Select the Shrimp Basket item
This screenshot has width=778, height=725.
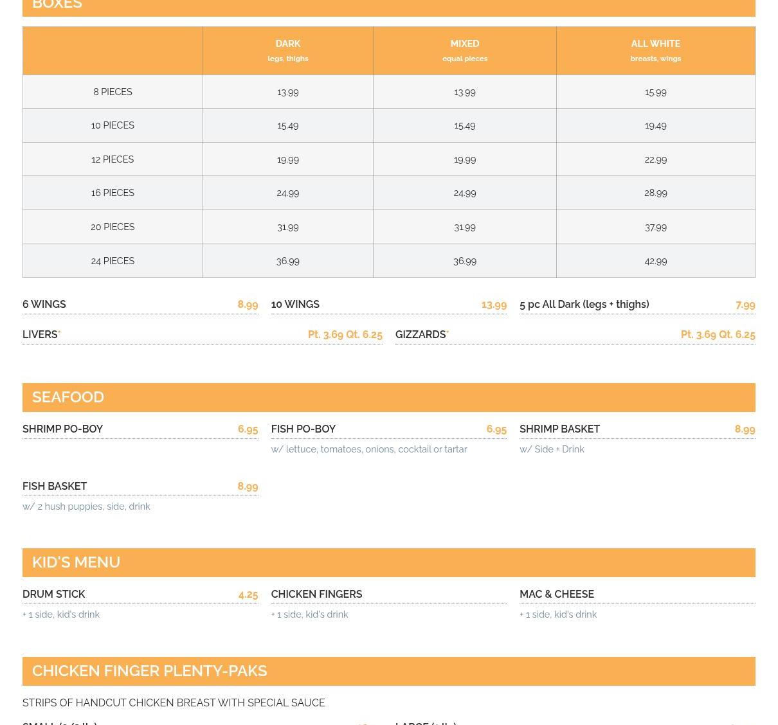point(559,429)
